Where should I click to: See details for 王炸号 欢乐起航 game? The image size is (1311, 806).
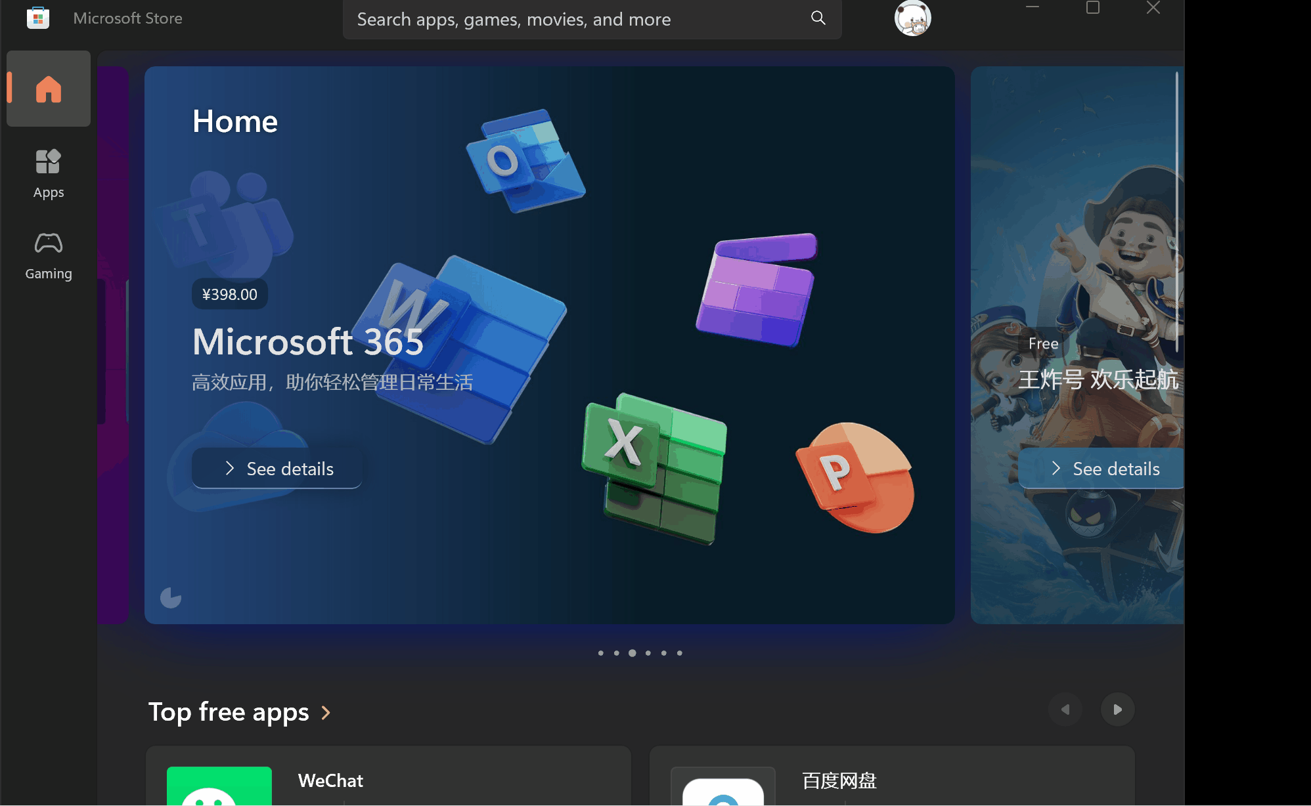click(x=1103, y=469)
